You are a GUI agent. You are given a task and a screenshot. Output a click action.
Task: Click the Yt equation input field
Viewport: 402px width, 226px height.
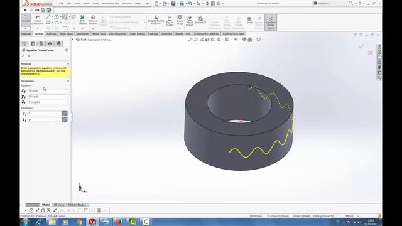pyautogui.click(x=47, y=97)
